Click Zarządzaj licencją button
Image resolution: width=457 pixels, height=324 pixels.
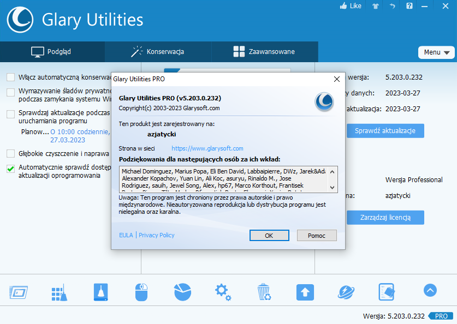coord(385,218)
